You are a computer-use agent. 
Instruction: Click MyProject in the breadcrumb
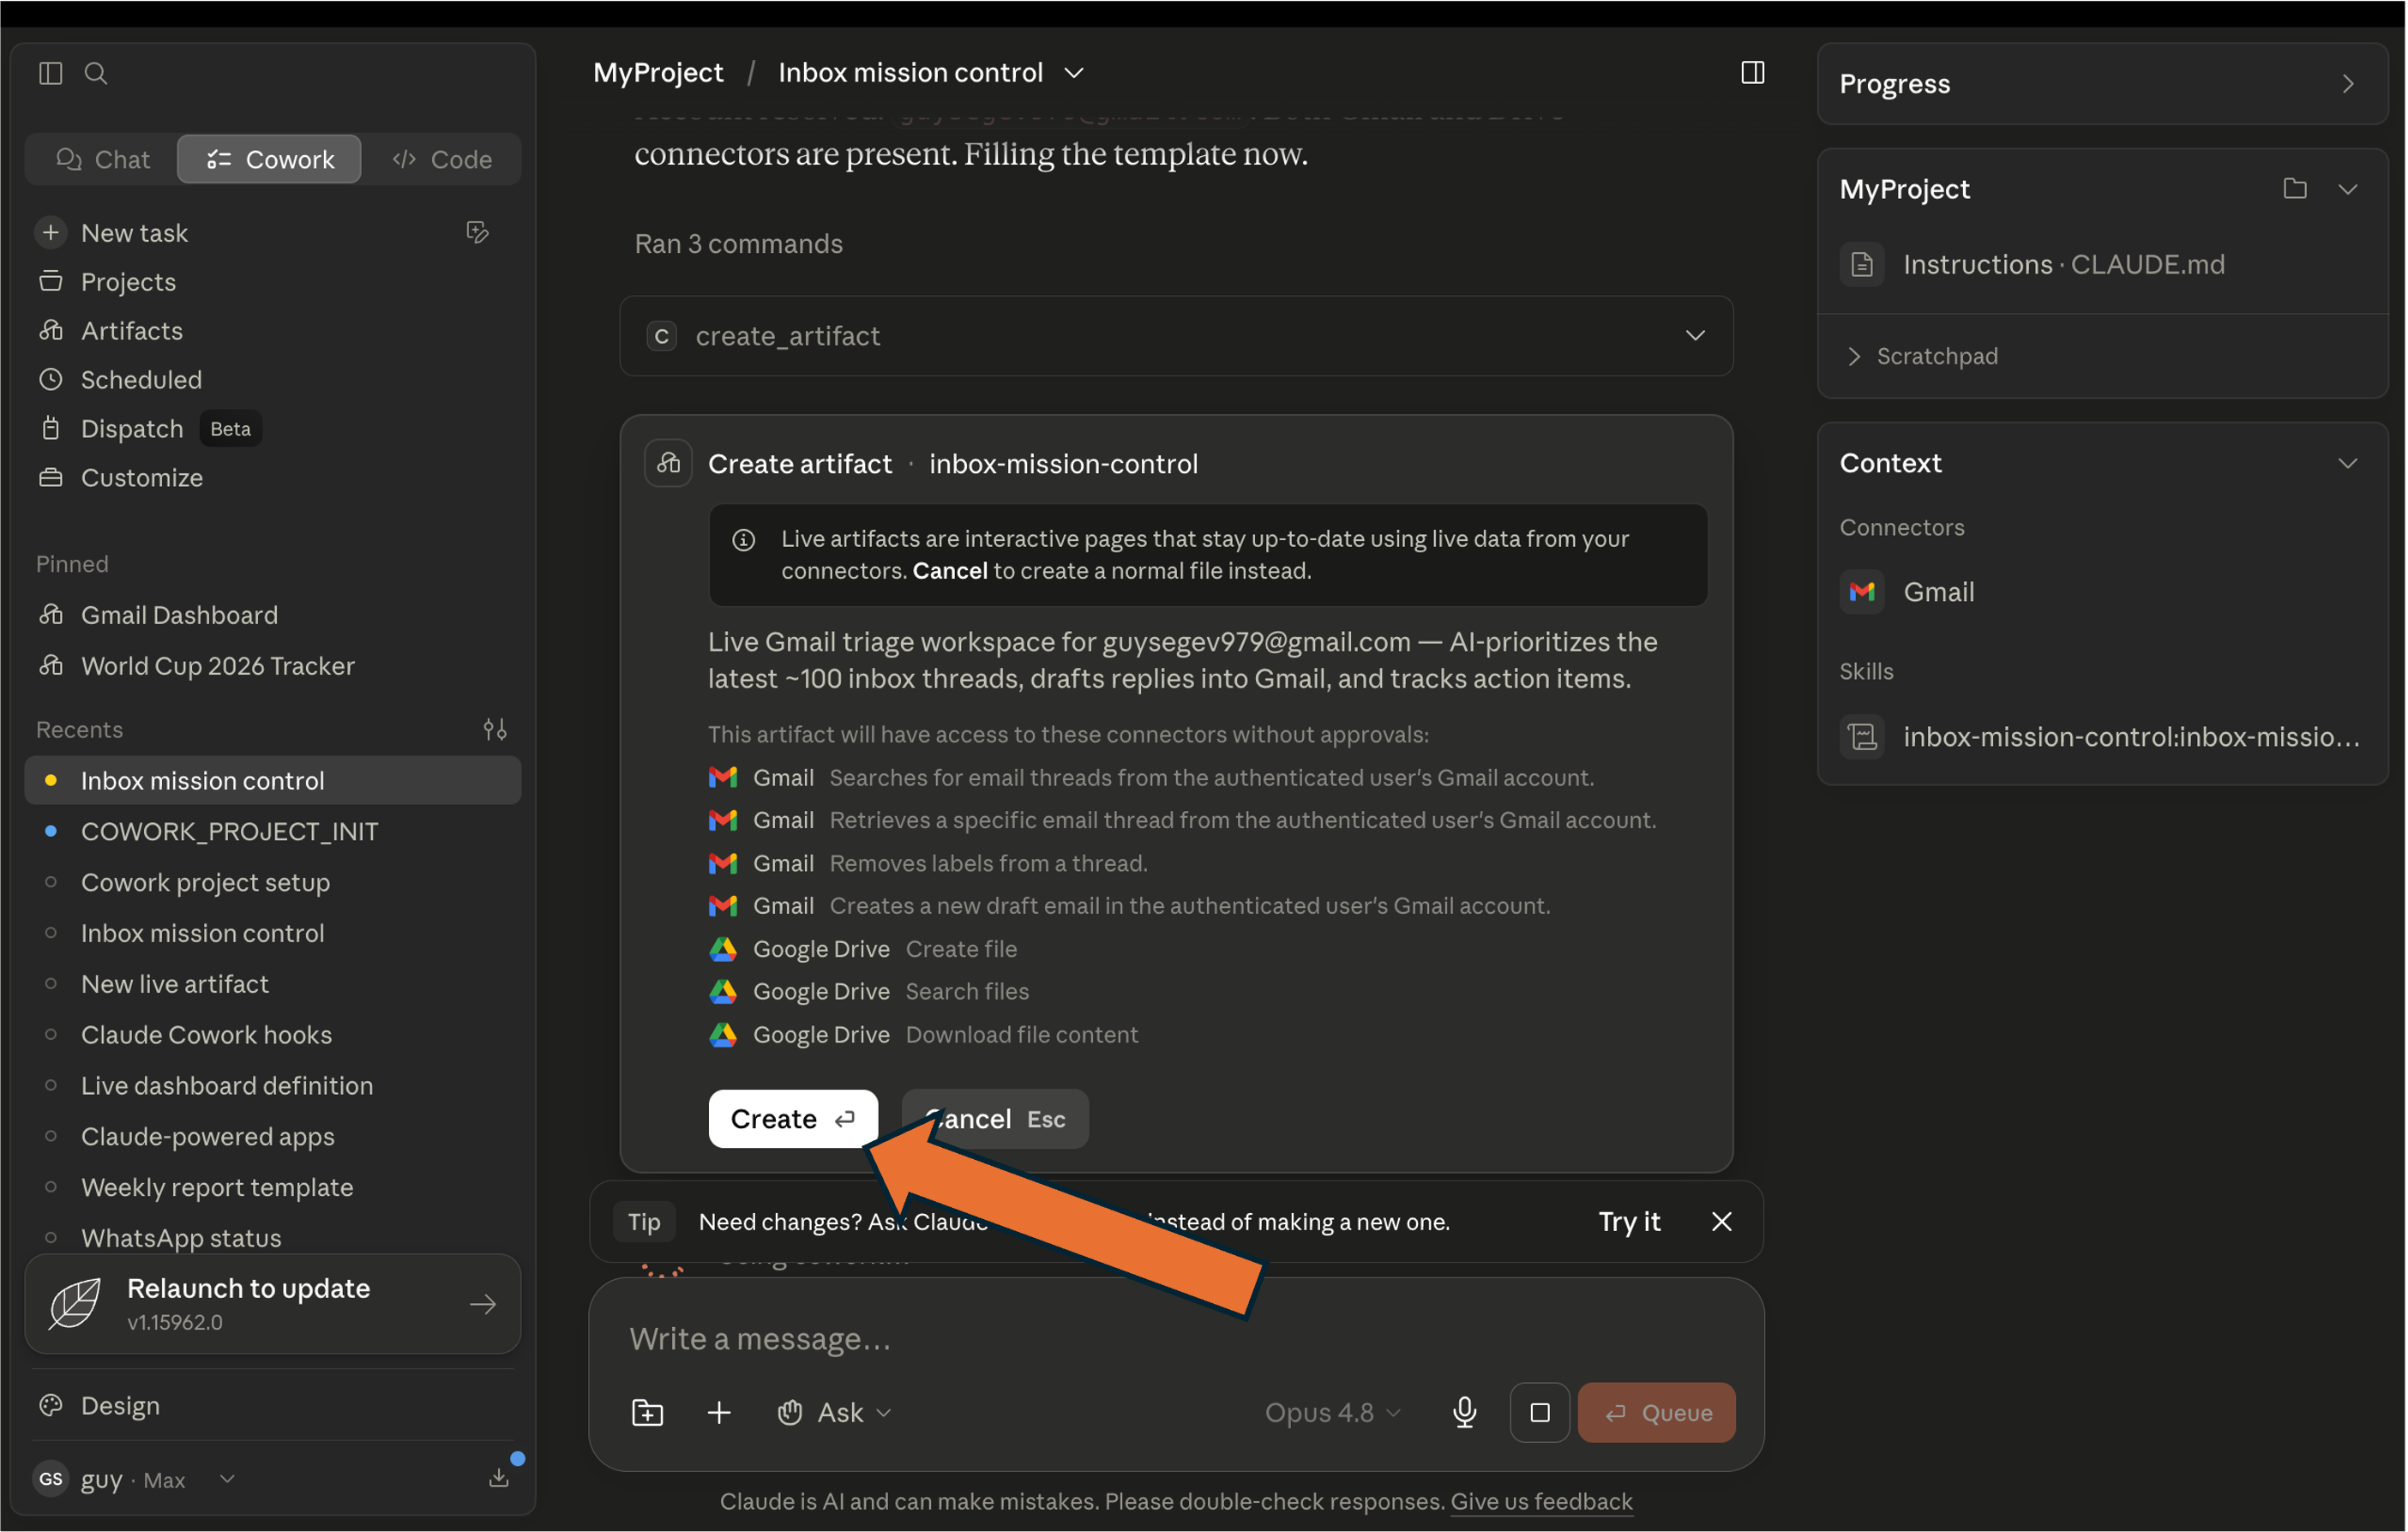(658, 73)
